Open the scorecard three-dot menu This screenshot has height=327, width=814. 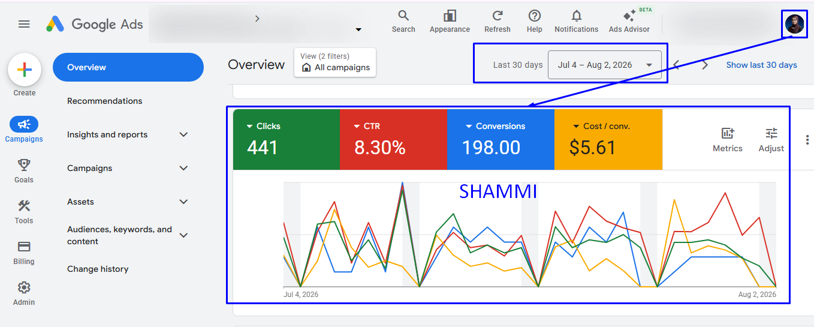807,139
